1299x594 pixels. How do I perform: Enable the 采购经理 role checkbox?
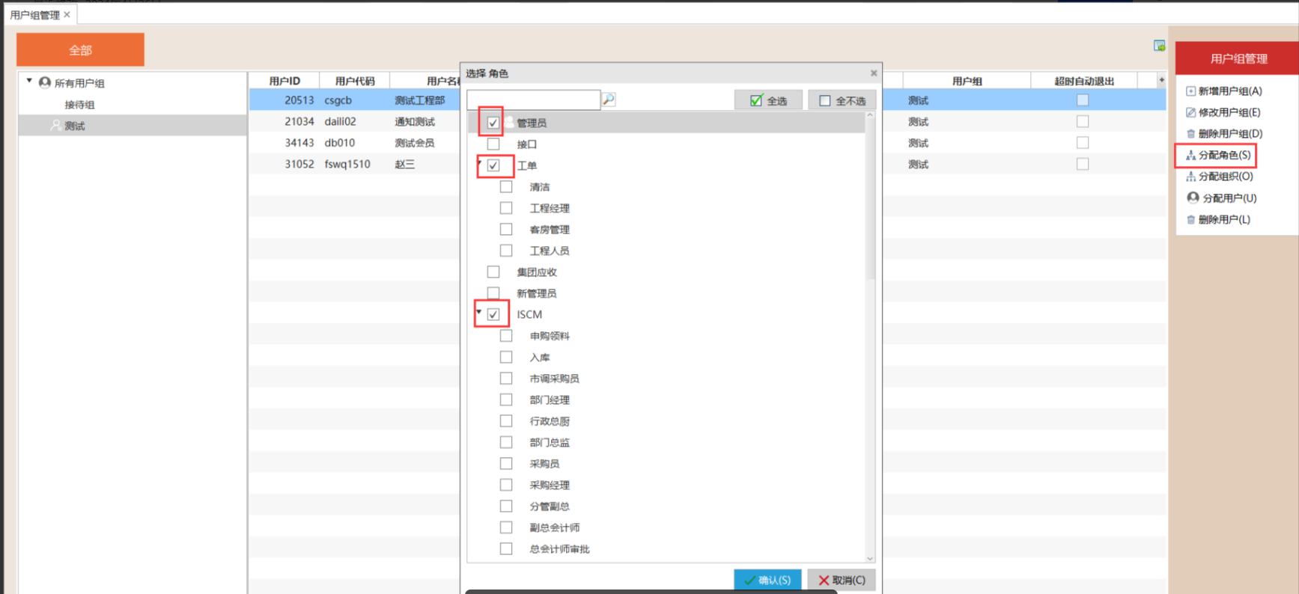point(506,485)
